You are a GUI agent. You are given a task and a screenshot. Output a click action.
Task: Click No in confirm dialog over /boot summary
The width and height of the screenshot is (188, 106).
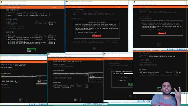[x=97, y=35]
